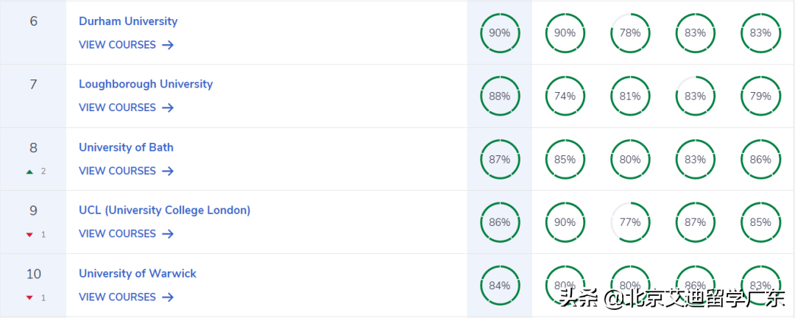Click Bath's 87% overall score circle

coord(500,159)
